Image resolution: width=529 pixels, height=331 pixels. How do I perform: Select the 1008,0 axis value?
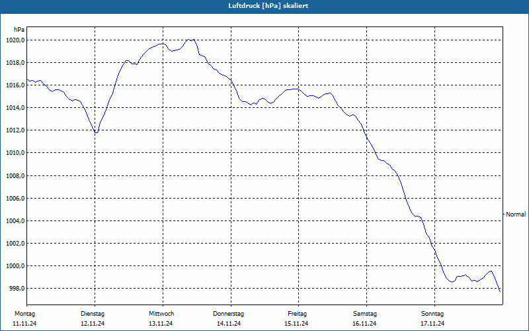[x=15, y=175]
